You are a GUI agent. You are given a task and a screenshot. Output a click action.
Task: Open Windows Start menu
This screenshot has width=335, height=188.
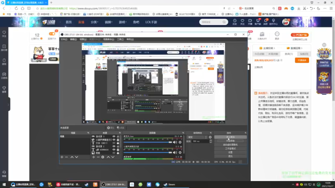(x=4, y=185)
